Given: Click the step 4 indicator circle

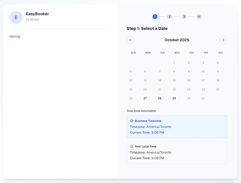Looking at the screenshot, I should point(199,17).
